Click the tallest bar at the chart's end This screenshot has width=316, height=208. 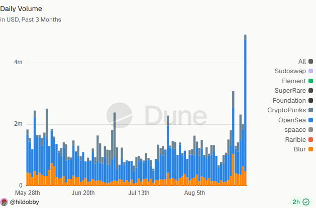point(245,110)
